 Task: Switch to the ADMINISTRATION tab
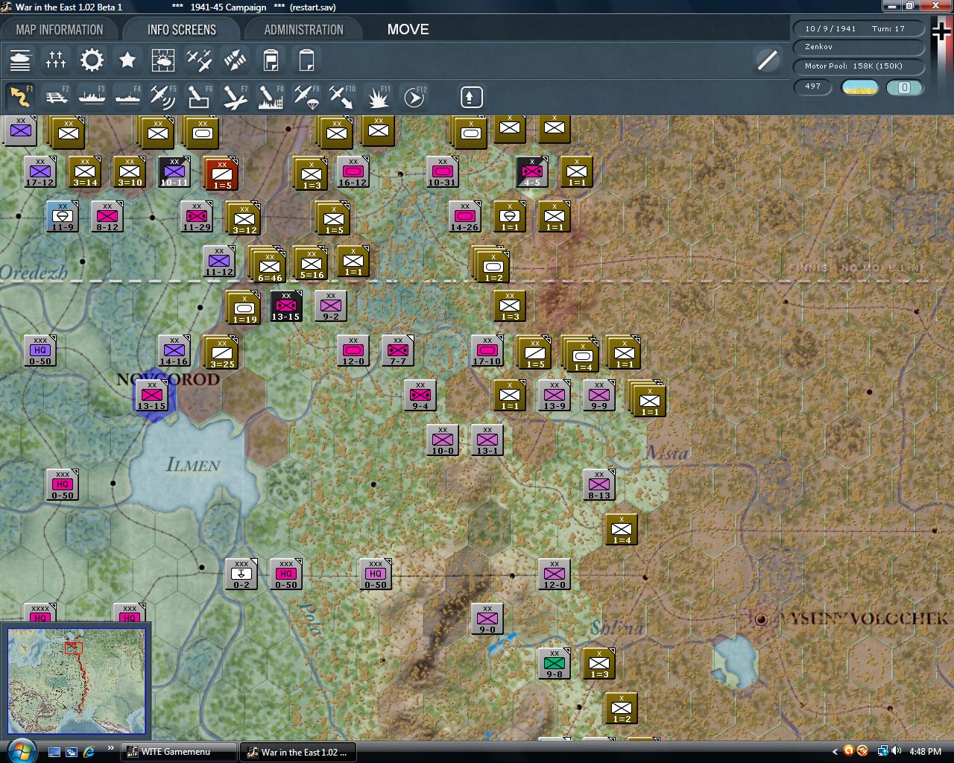tap(303, 30)
